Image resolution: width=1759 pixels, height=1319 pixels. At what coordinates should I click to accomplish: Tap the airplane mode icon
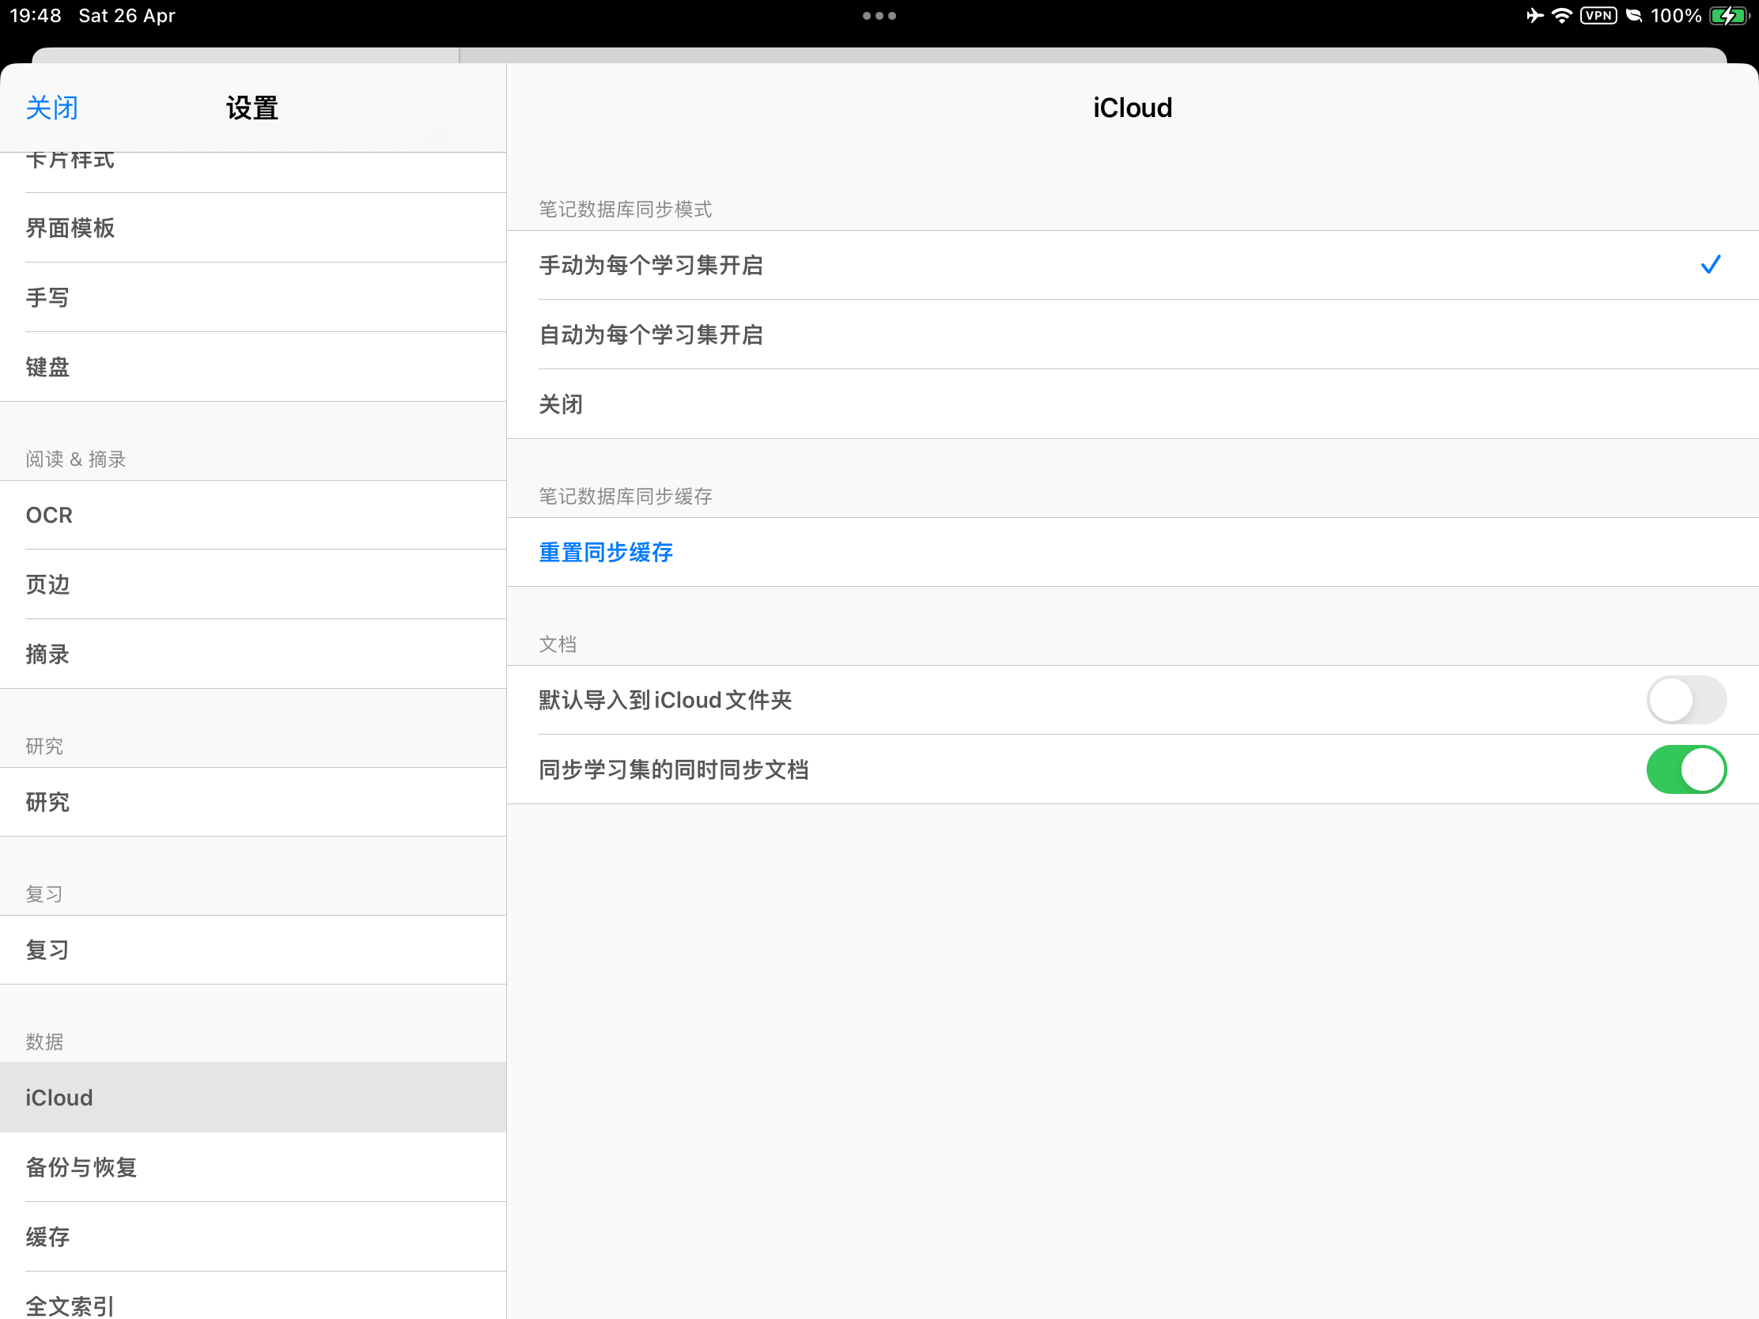pyautogui.click(x=1534, y=16)
